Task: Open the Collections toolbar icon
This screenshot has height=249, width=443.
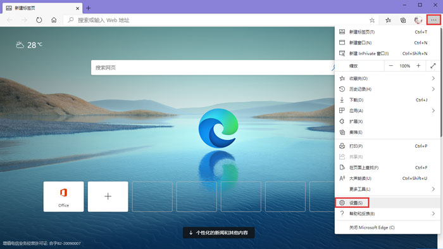Action: click(x=403, y=20)
